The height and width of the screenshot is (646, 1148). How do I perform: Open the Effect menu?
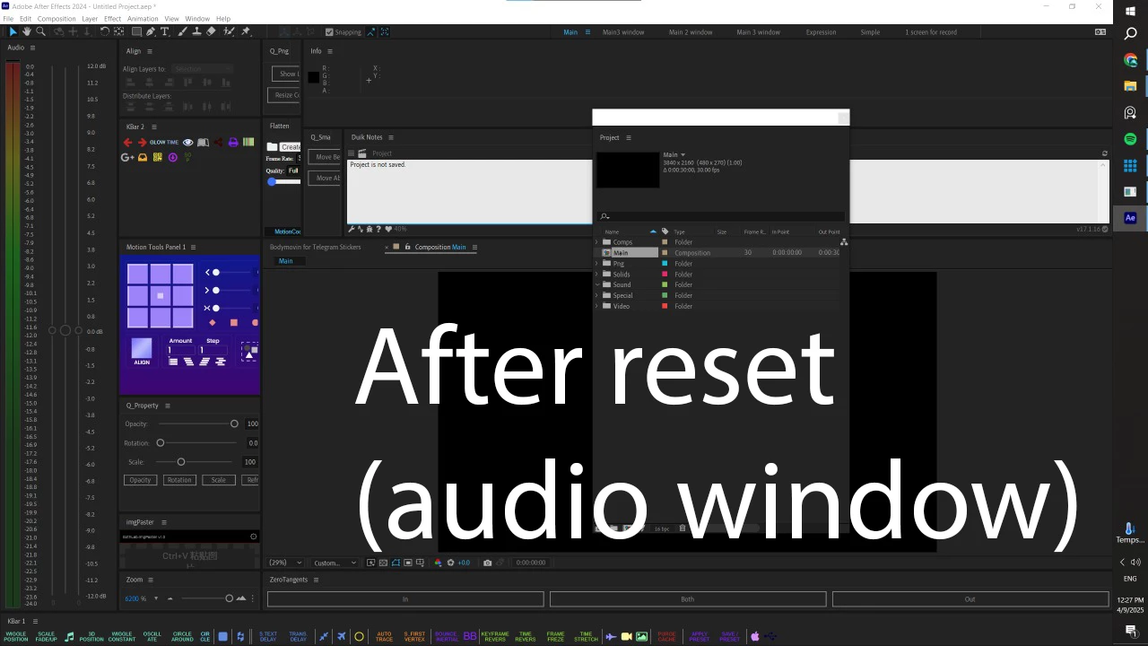[113, 18]
